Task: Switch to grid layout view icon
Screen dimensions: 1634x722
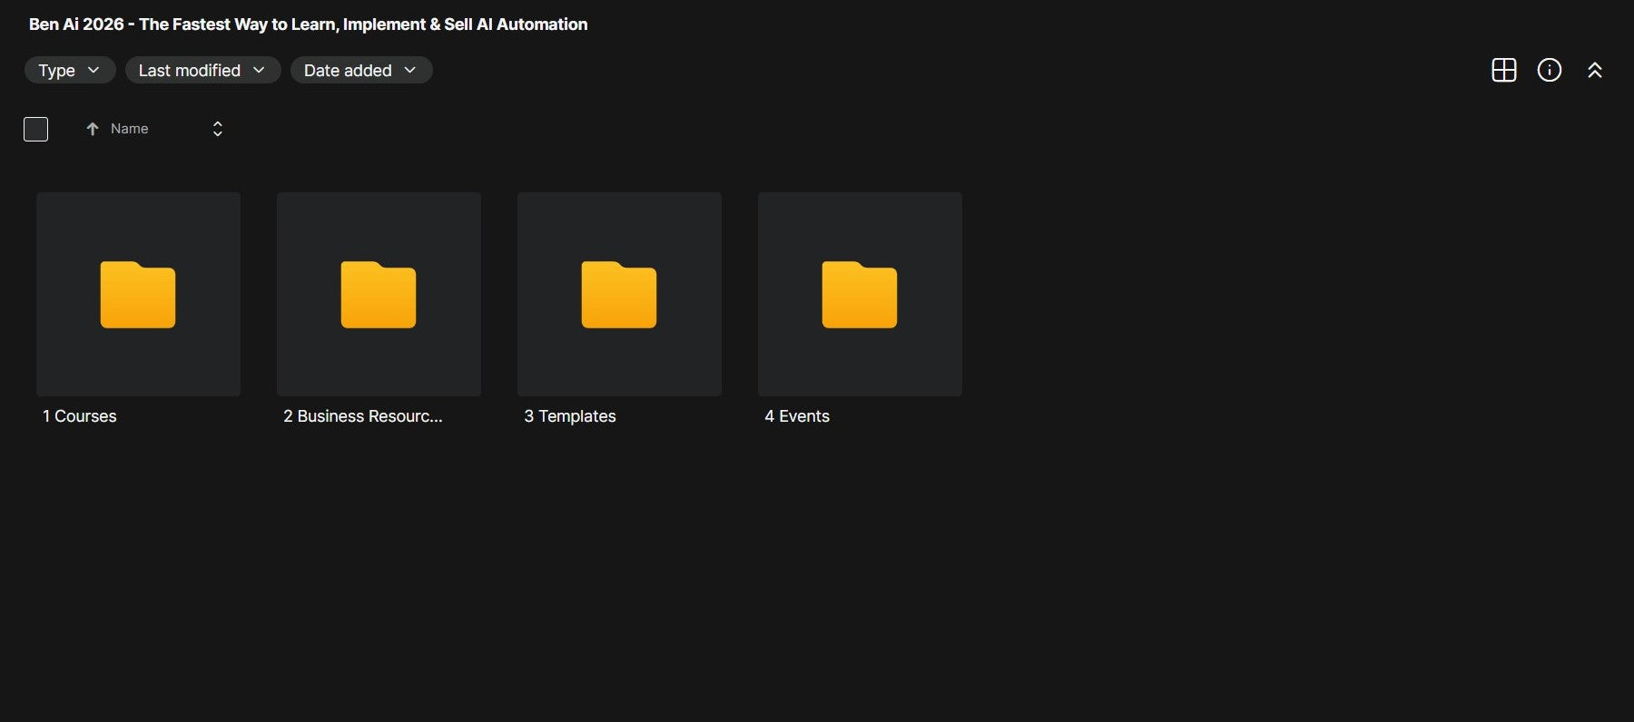Action: (x=1503, y=70)
